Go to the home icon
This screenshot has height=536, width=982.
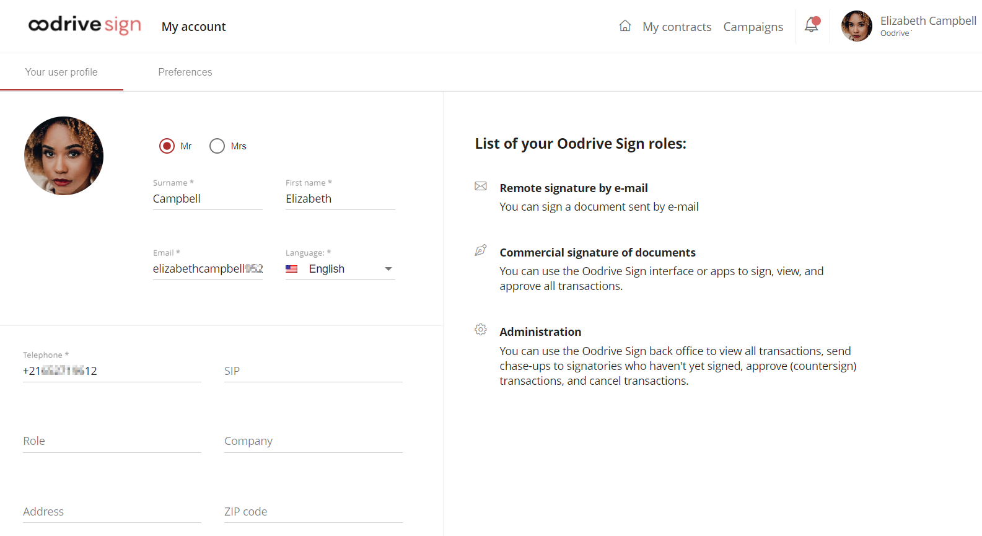(625, 26)
